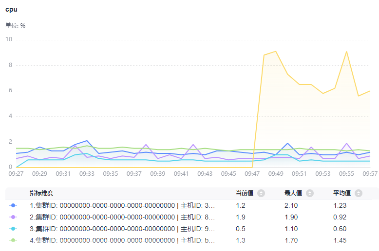
Task: Click yellow line peak near 09:49
Action: click(276, 51)
